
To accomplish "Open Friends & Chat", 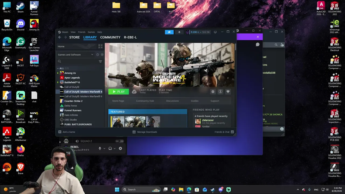I will (x=224, y=132).
